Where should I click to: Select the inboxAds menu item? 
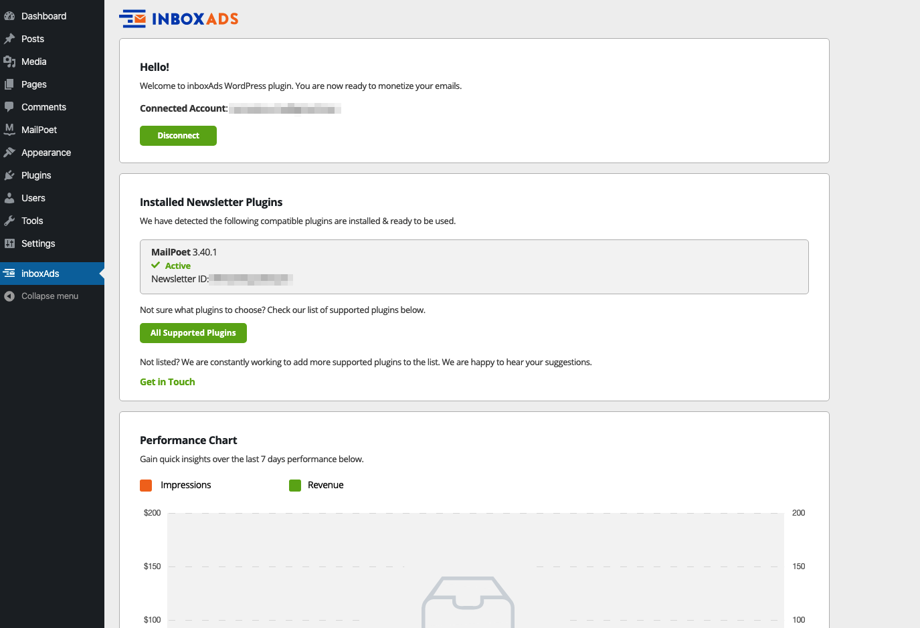pos(52,274)
